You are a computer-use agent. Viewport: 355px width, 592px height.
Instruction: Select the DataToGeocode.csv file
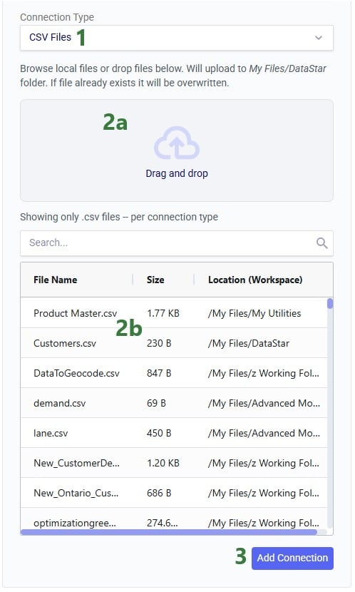pyautogui.click(x=76, y=373)
